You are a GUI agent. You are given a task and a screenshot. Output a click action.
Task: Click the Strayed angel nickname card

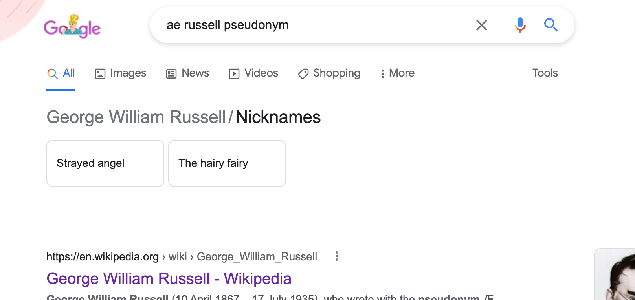[x=105, y=163]
